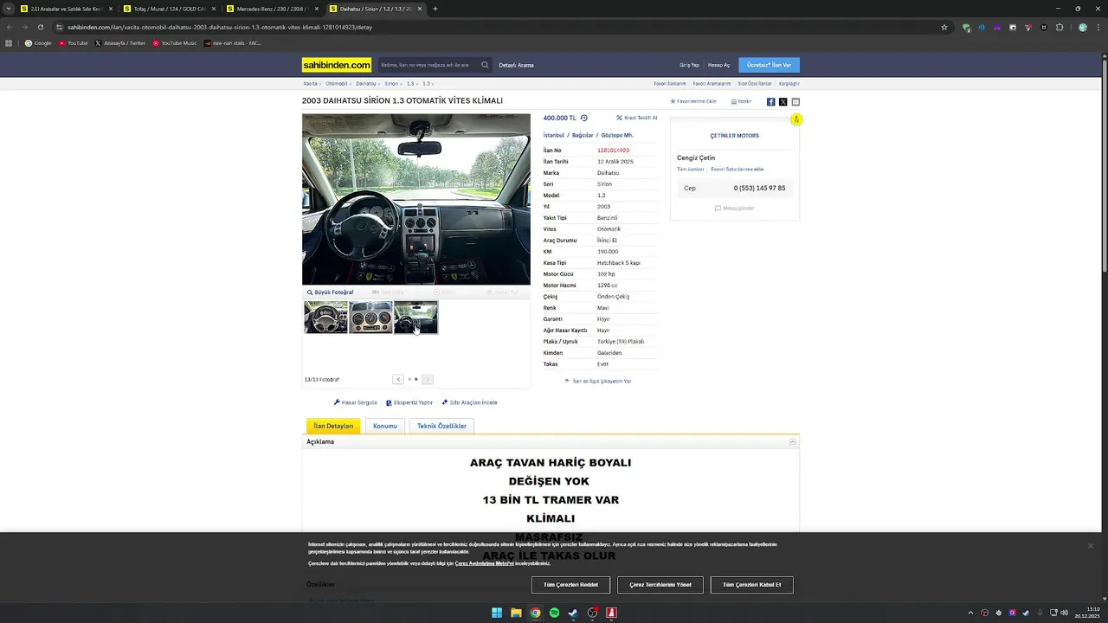Image resolution: width=1108 pixels, height=623 pixels.
Task: Open the Chrome tab search dropdown
Action: (x=9, y=9)
